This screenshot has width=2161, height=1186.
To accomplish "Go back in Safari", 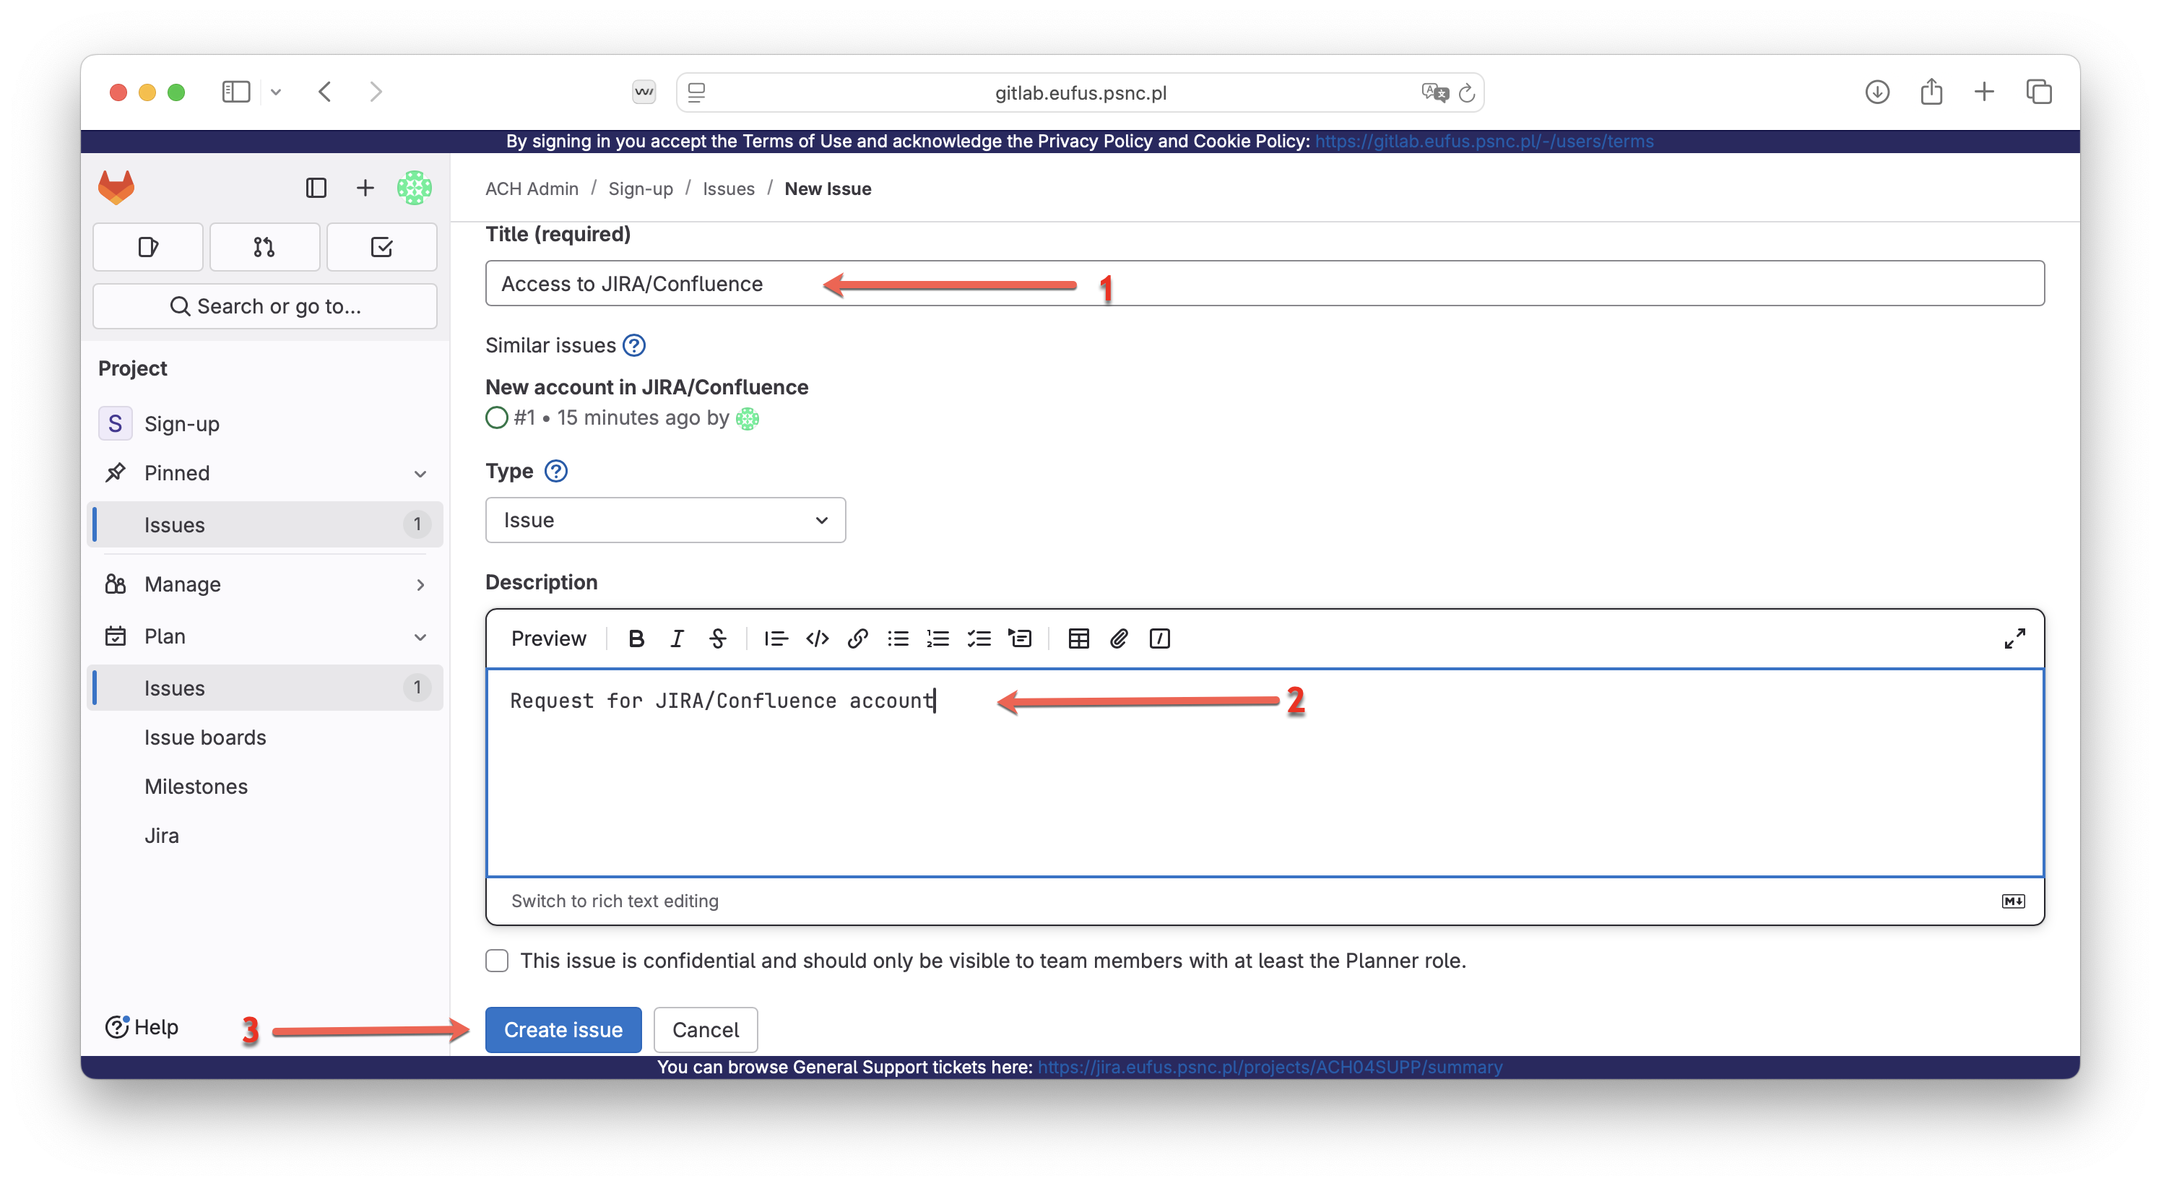I will click(x=326, y=92).
